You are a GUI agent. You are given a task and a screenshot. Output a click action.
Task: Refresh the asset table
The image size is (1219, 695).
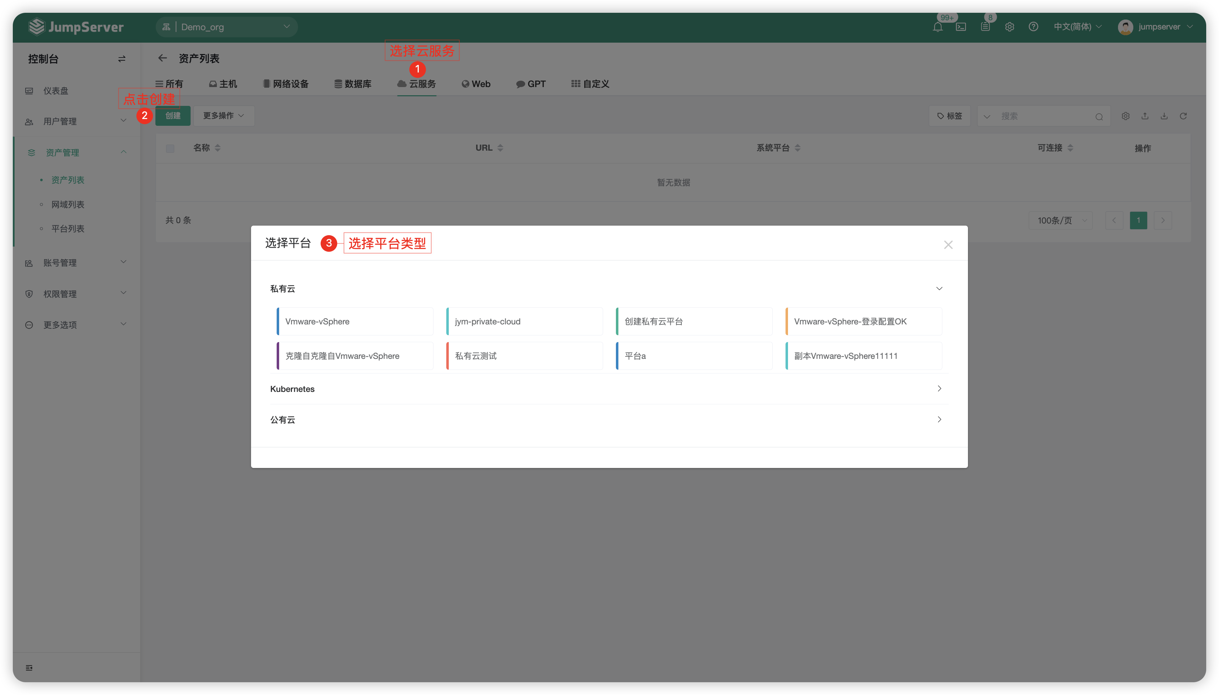coord(1183,116)
